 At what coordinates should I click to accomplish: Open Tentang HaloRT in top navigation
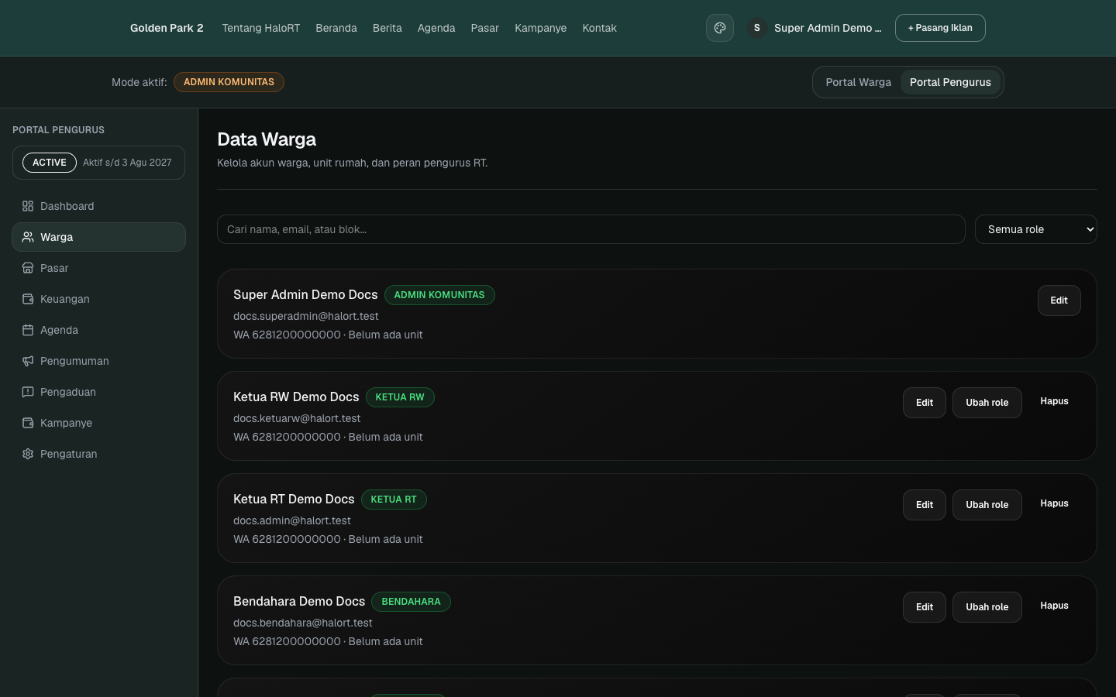click(260, 28)
